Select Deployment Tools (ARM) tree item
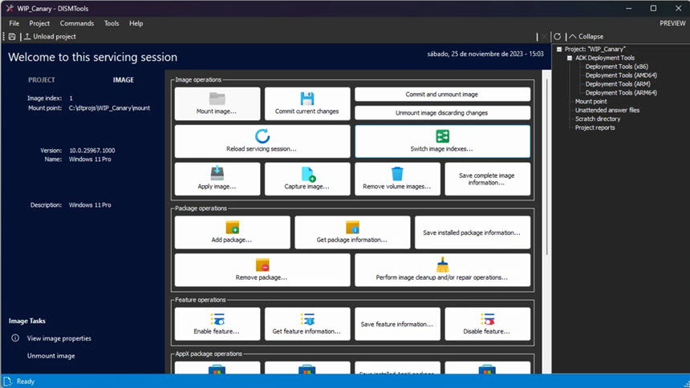Screen dimensions: 690x388 click(x=618, y=84)
